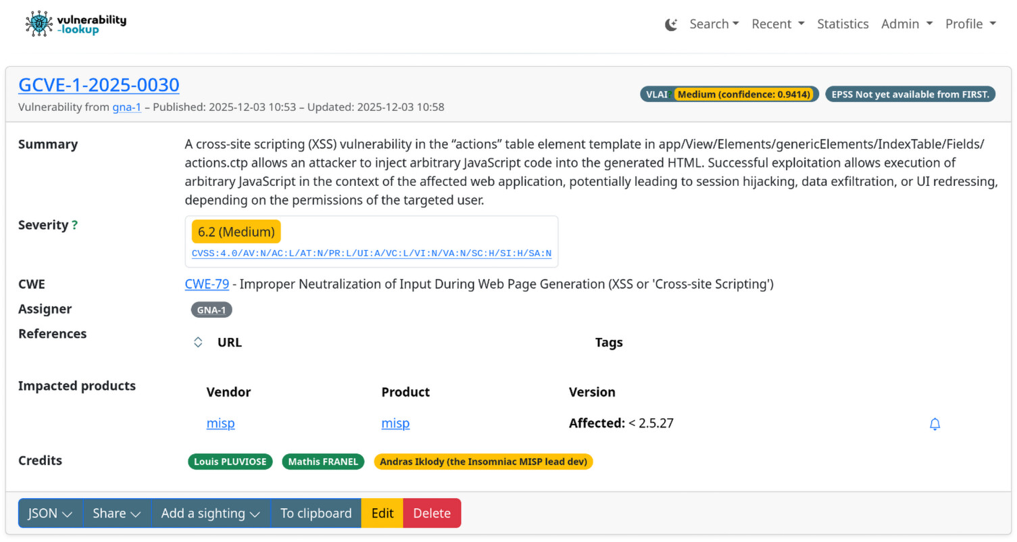Click the Vulnerability-Lookup logo
Screen dimensions: 1017x542
pyautogui.click(x=76, y=24)
